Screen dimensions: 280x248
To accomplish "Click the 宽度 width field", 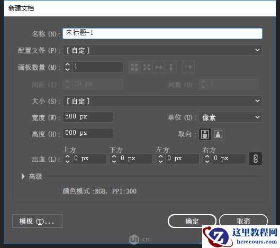I will click(x=88, y=117).
